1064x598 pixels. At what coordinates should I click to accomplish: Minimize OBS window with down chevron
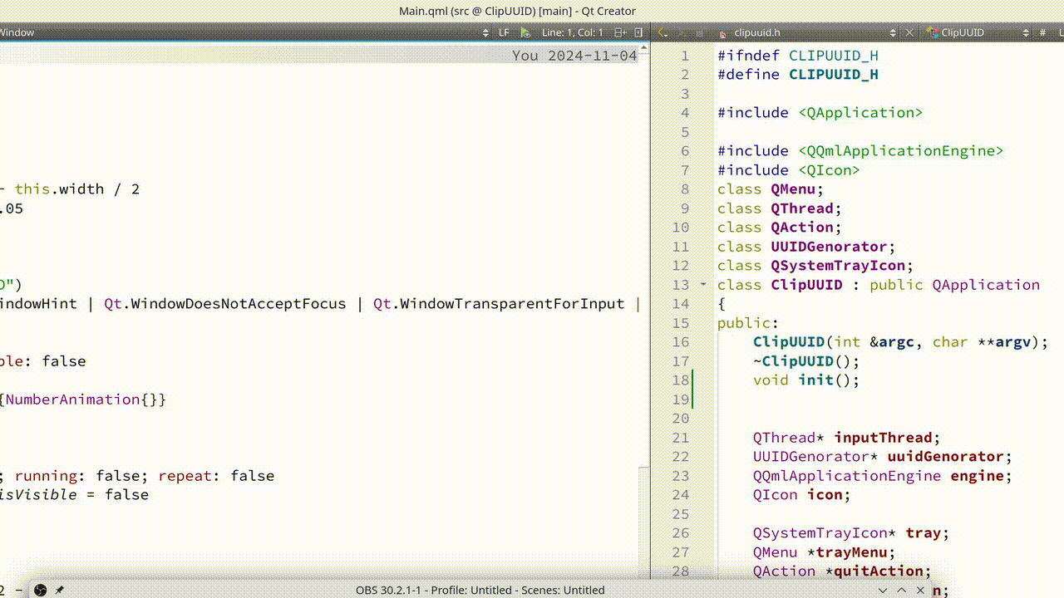883,590
